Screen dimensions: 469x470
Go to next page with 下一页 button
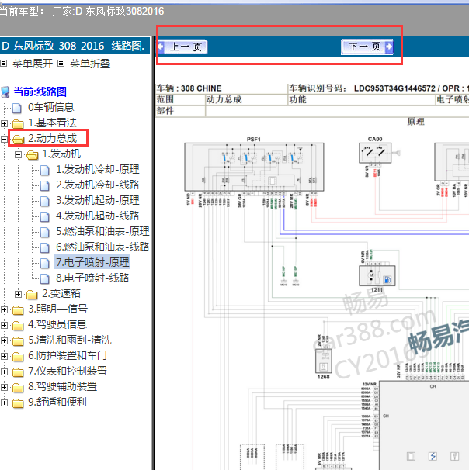[367, 47]
